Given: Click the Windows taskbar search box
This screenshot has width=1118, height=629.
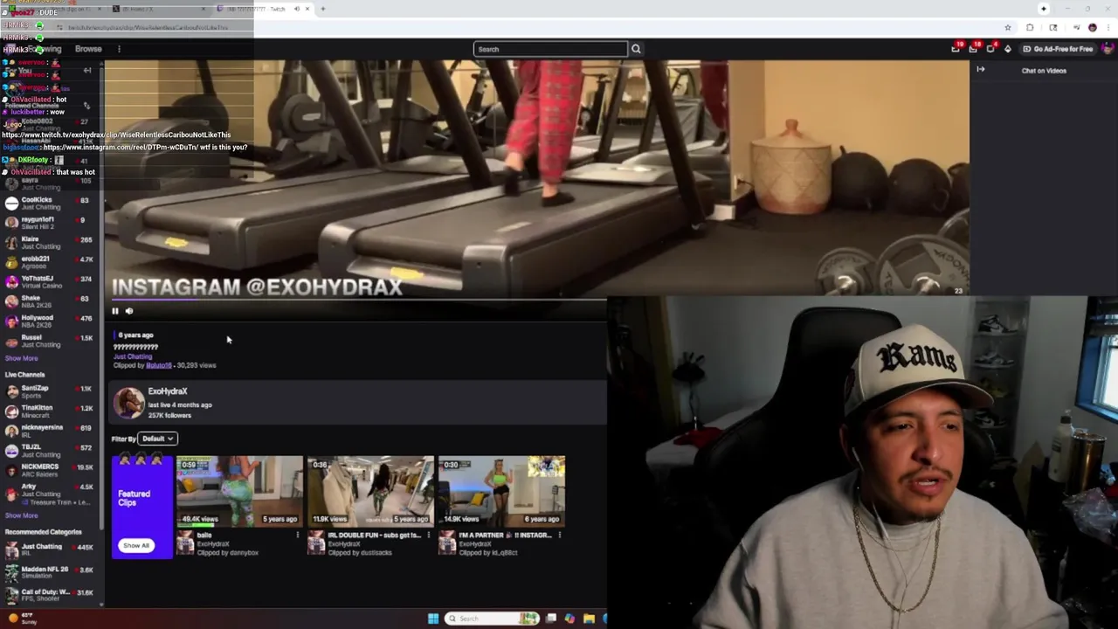Looking at the screenshot, I should 493,619.
